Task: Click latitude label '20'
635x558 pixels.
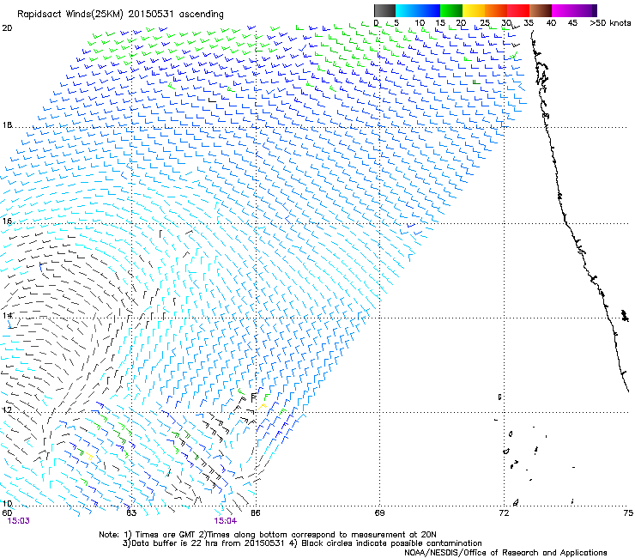Action: [7, 28]
